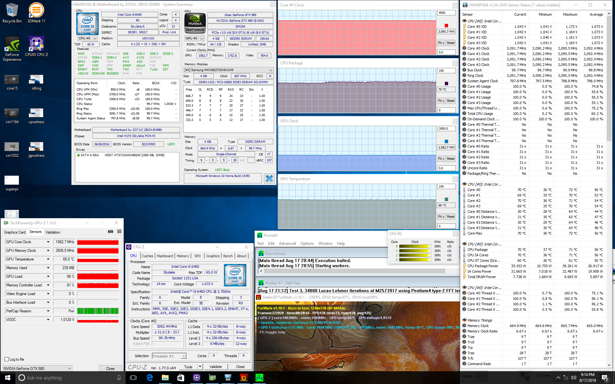Click Reset on the Core #0 Clock graph
Image resolution: width=615 pixels, height=384 pixels.
[451, 43]
